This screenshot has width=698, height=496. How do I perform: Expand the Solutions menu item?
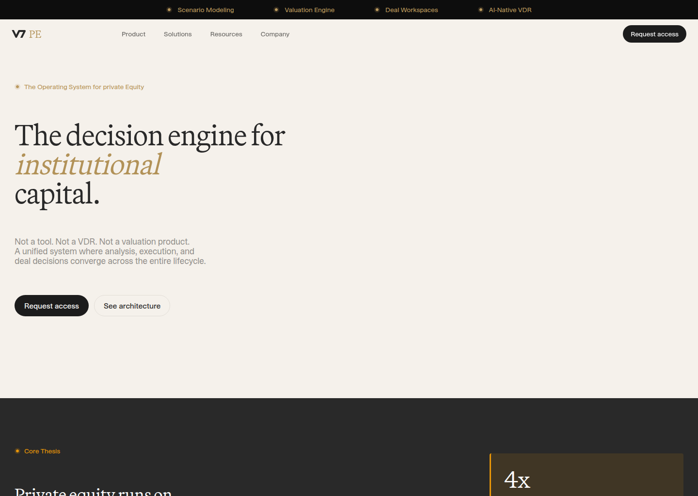coord(177,34)
